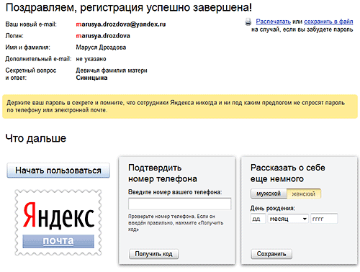
Task: Click the Получить код button
Action: coord(154,254)
